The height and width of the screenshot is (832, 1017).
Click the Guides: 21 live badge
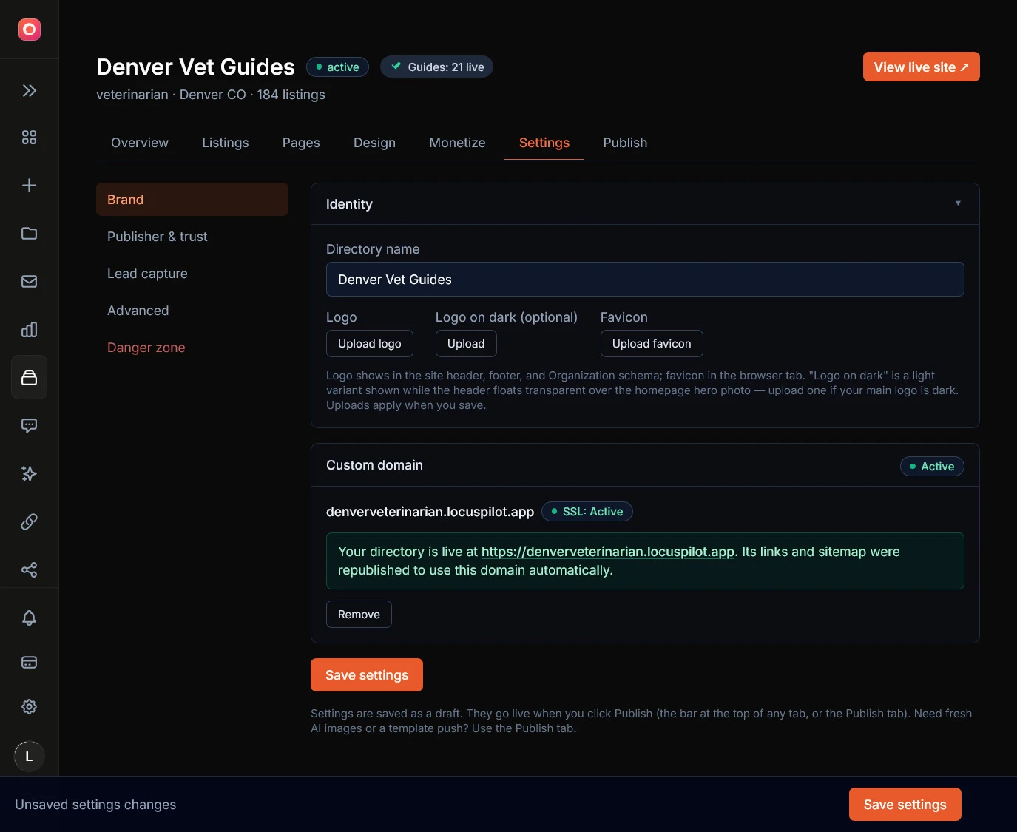(436, 67)
